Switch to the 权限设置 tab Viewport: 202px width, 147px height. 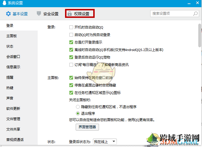[80, 14]
